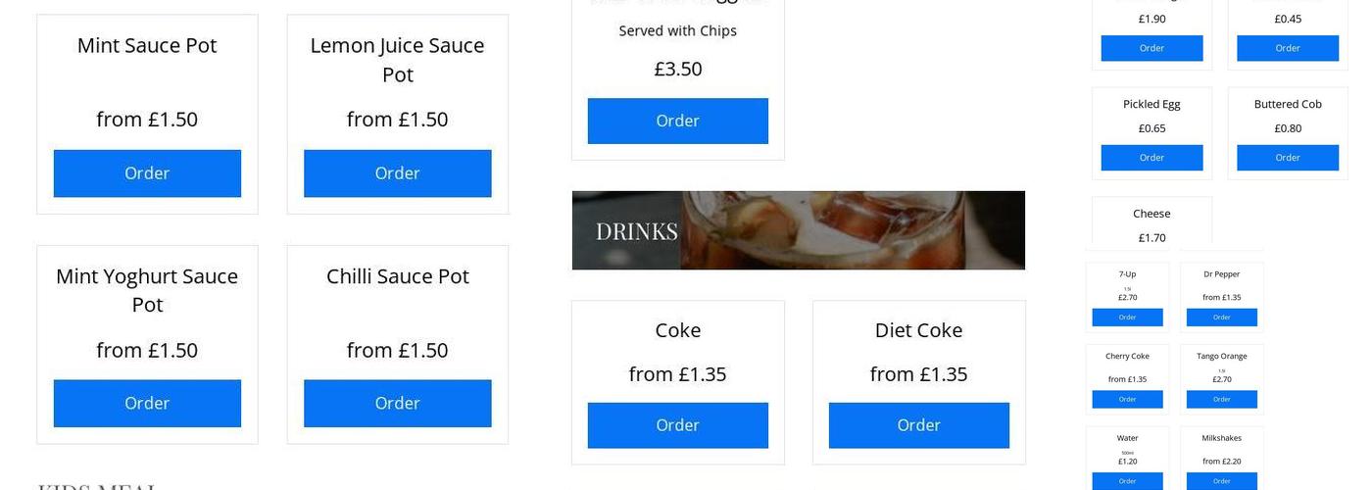Image resolution: width=1372 pixels, height=490 pixels.
Task: Order a 7-Up
Action: pyautogui.click(x=1127, y=318)
